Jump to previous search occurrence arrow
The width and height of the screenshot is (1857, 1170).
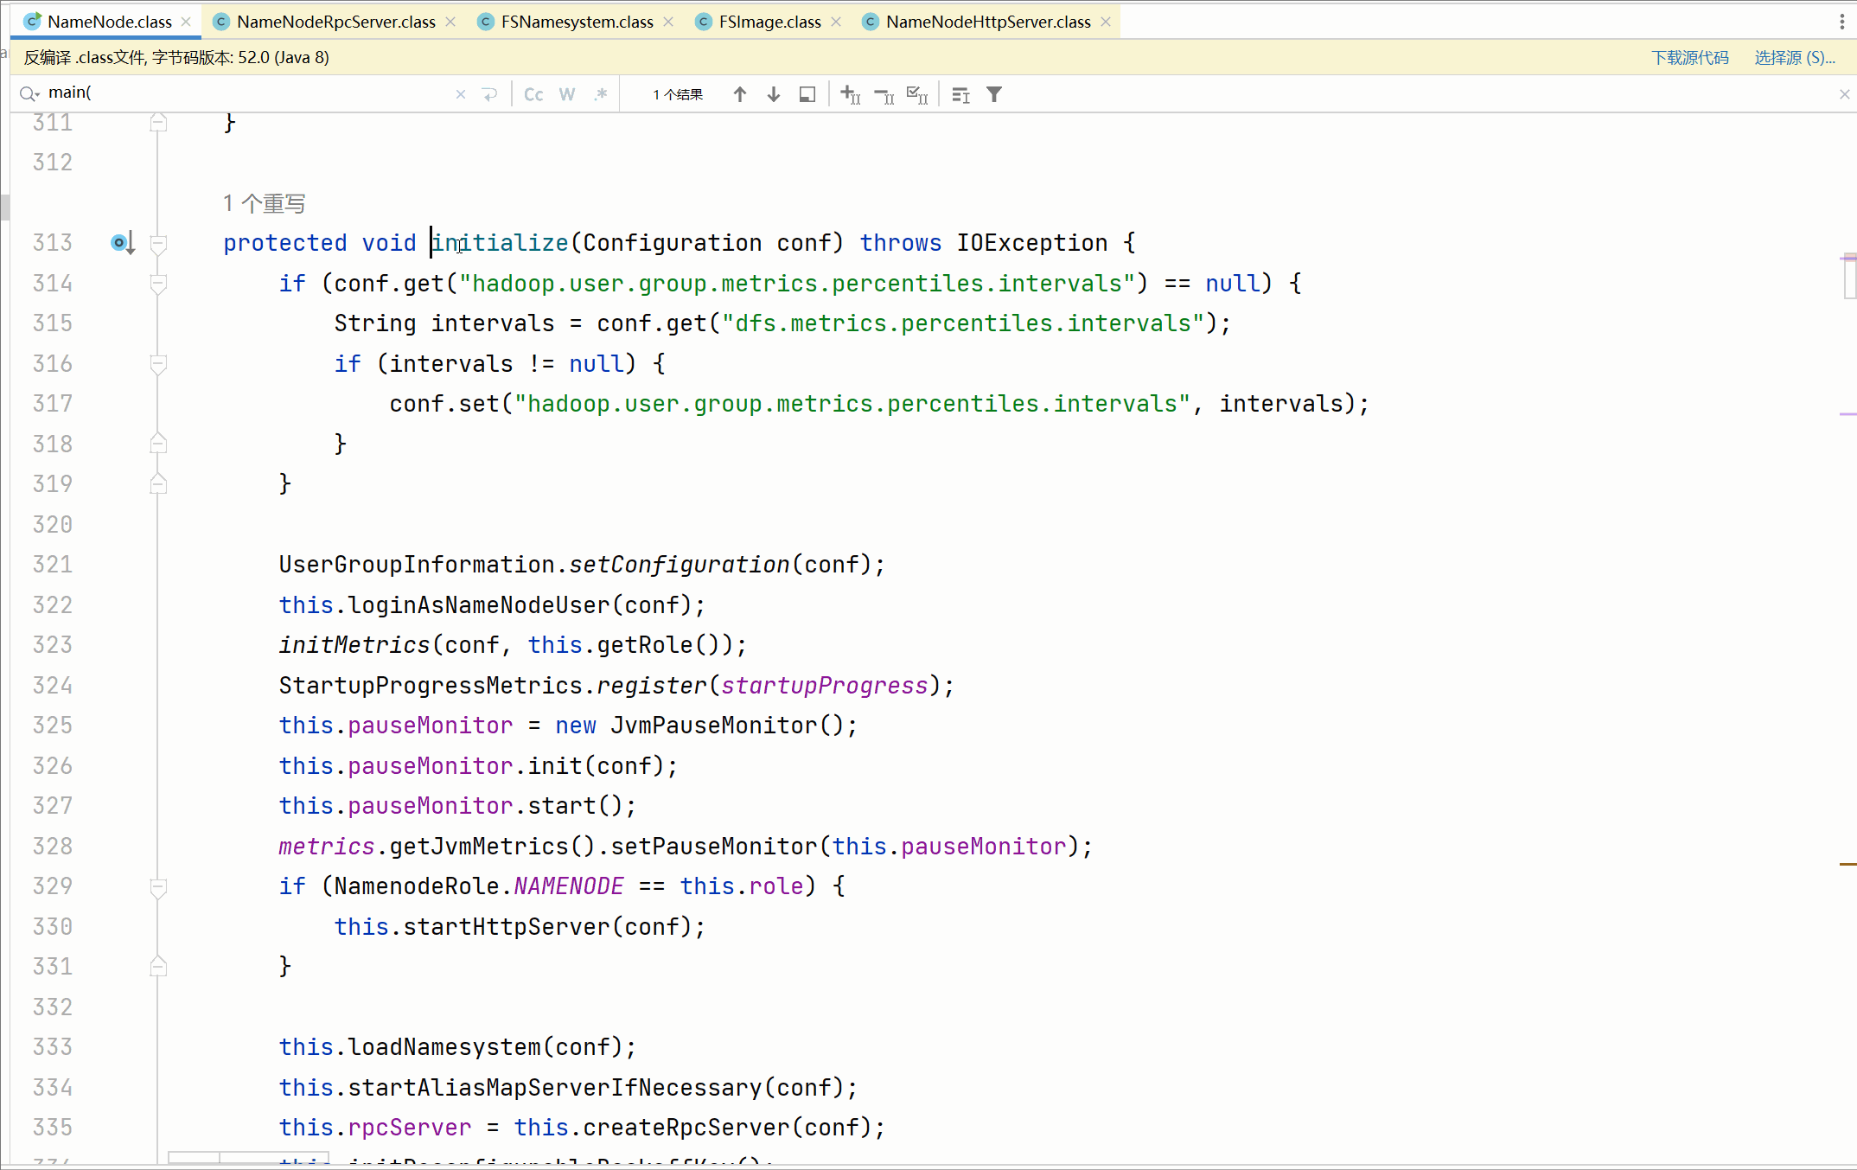coord(740,94)
